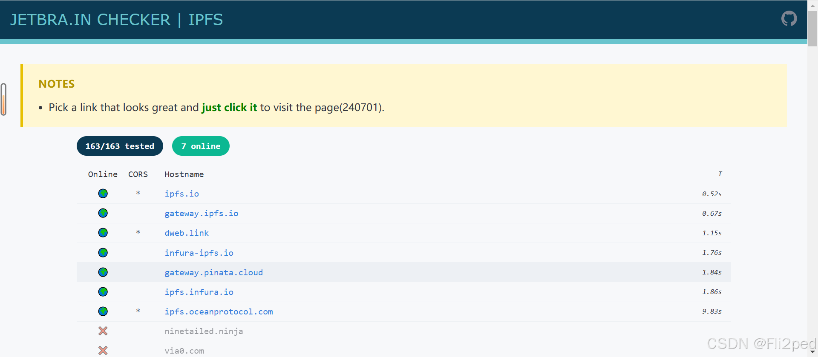This screenshot has width=818, height=357.
Task: Follow the infura-ipfs.io link
Action: click(x=199, y=253)
